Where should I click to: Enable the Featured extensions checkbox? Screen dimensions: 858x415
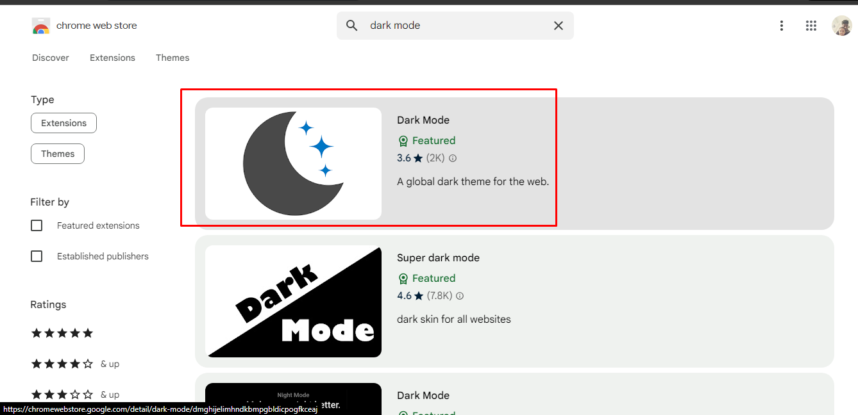pos(37,225)
